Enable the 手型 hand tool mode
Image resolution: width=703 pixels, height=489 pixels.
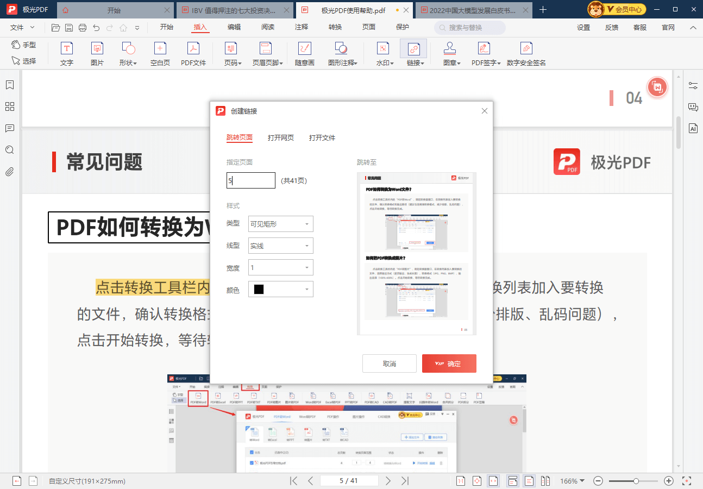point(24,45)
